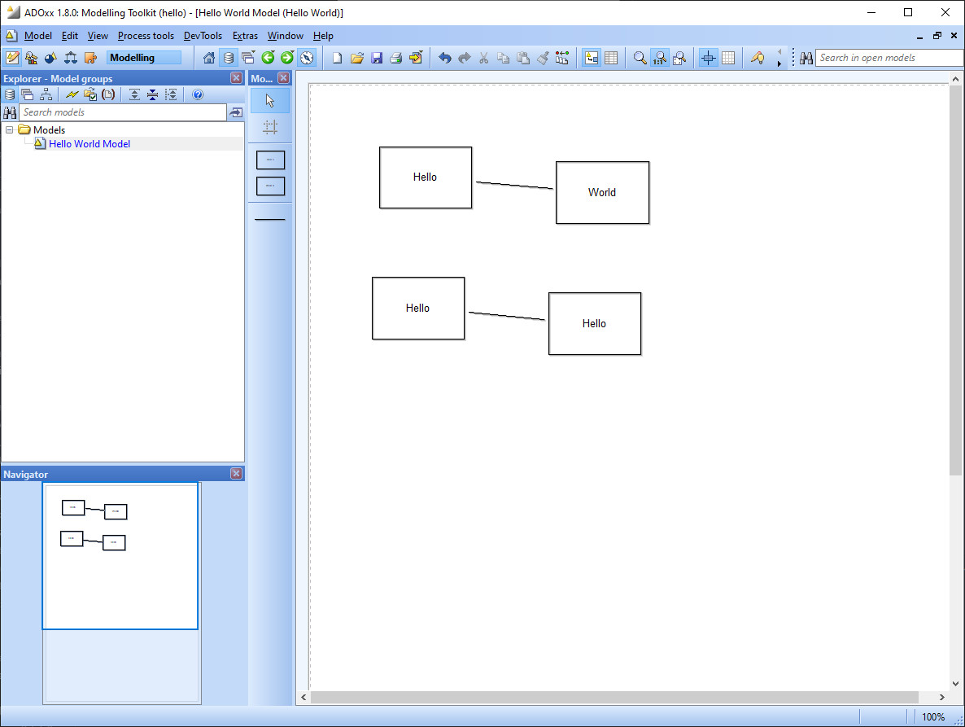
Task: Paste with clipboard icon
Action: (x=523, y=58)
